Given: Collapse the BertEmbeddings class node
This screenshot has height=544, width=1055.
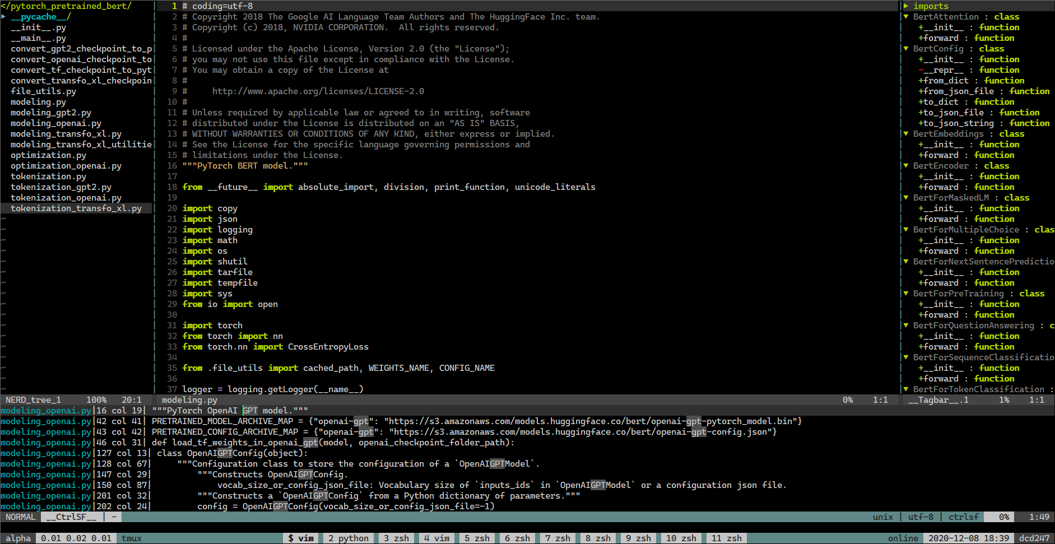Looking at the screenshot, I should click(905, 134).
